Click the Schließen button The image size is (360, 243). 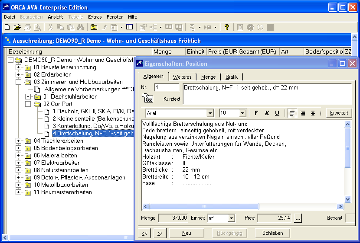click(x=272, y=233)
